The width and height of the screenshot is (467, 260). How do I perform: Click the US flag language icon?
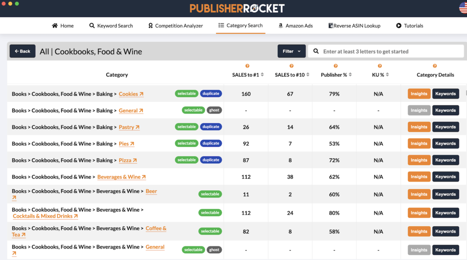coord(463,7)
